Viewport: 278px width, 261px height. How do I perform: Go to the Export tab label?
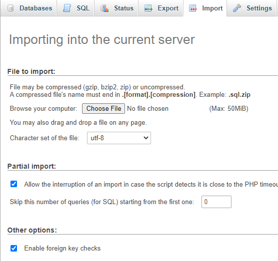tap(168, 8)
